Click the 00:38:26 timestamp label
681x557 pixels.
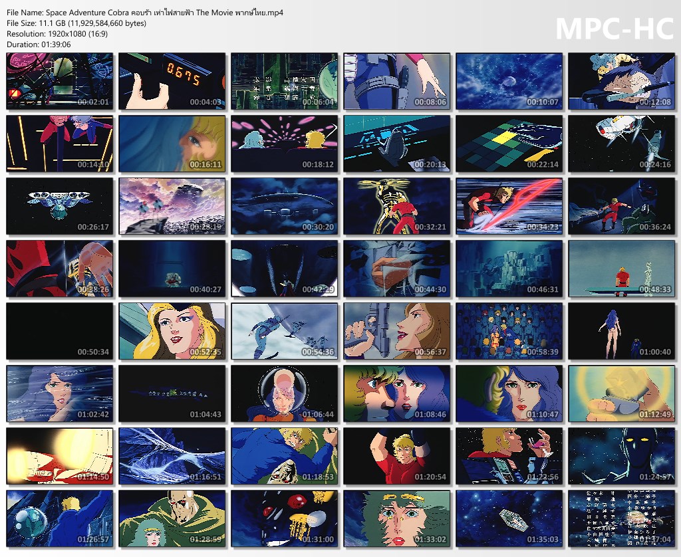(x=93, y=290)
